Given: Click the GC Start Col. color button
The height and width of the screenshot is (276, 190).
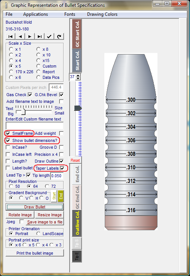Looking at the screenshot, I should click(x=77, y=34).
